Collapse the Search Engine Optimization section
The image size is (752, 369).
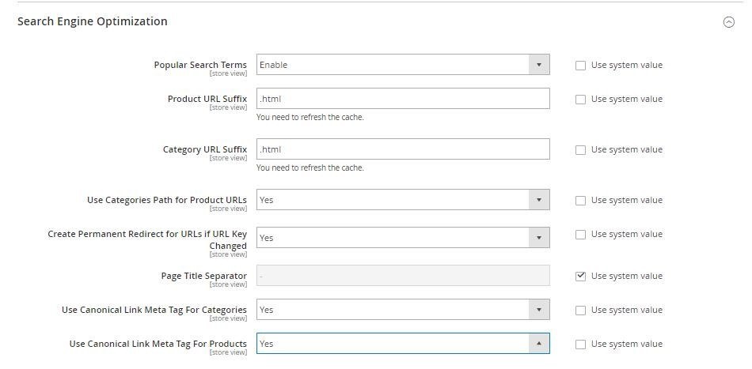[728, 22]
